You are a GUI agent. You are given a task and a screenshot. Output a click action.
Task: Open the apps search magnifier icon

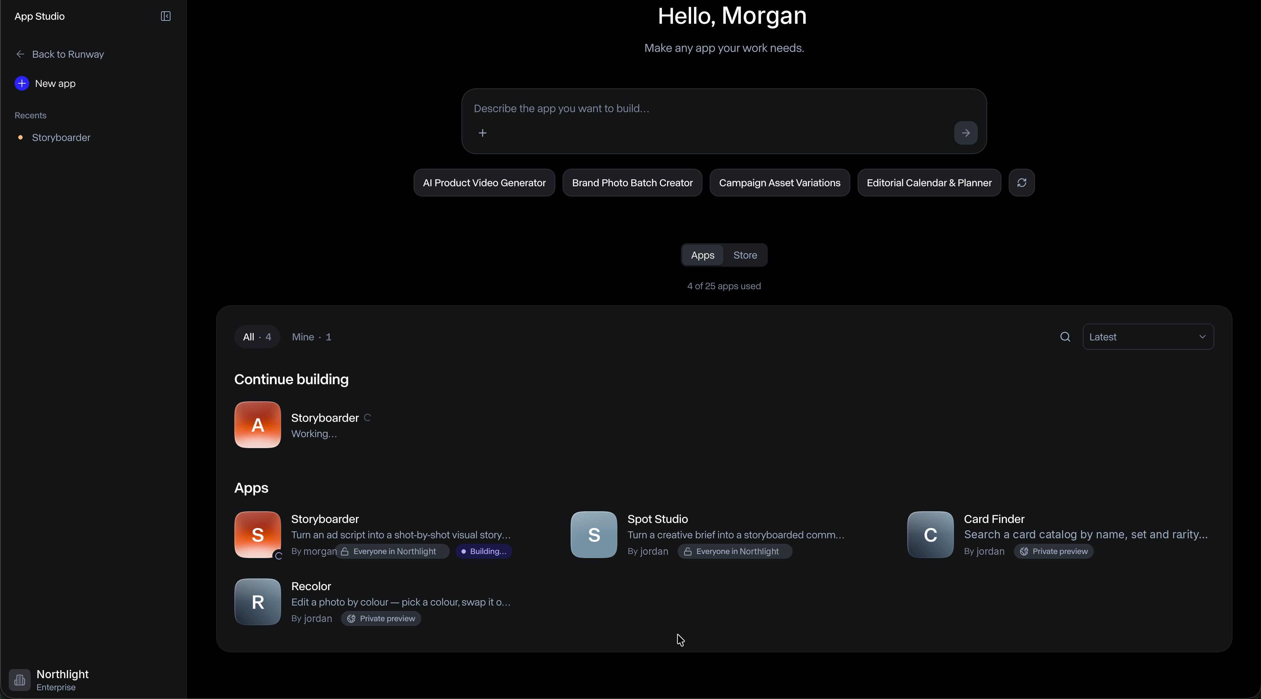coord(1065,336)
